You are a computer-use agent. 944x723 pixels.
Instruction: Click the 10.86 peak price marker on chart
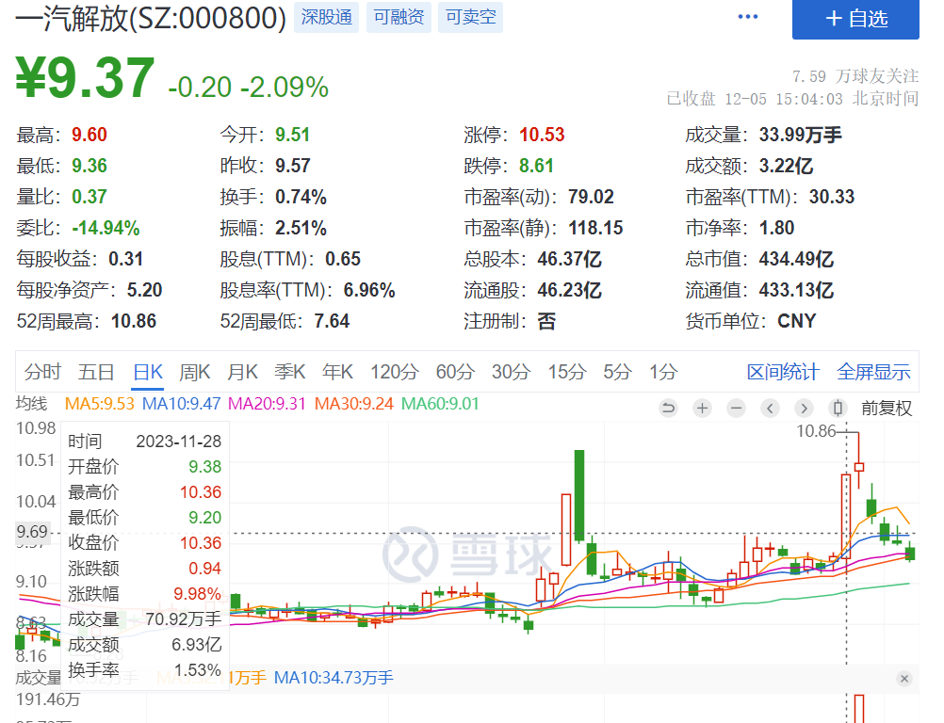click(816, 431)
